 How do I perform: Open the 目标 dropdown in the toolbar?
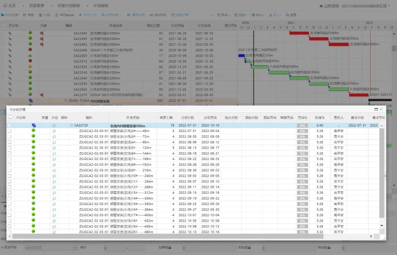click(240, 15)
